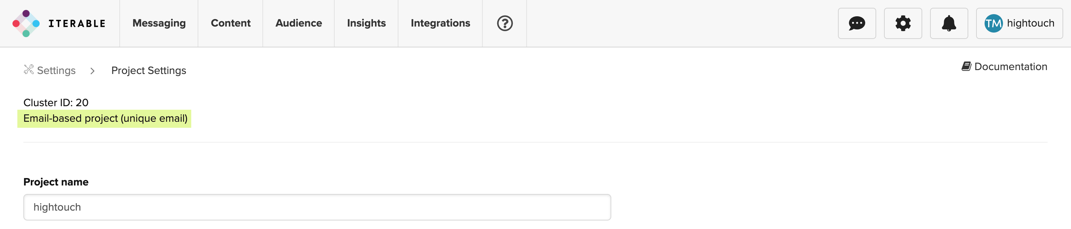Click the help question mark icon
The height and width of the screenshot is (229, 1071).
click(504, 23)
